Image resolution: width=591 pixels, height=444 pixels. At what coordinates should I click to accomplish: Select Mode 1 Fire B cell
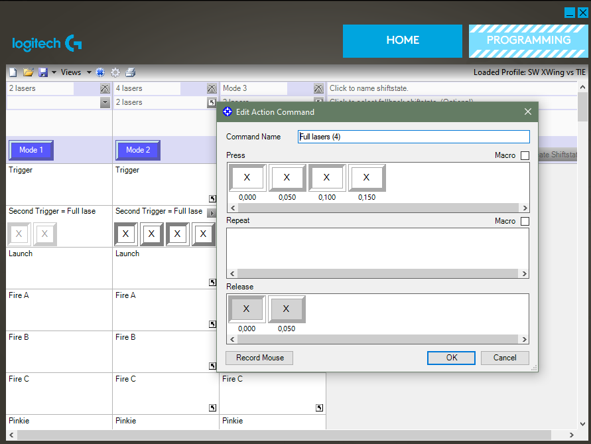[x=59, y=352]
